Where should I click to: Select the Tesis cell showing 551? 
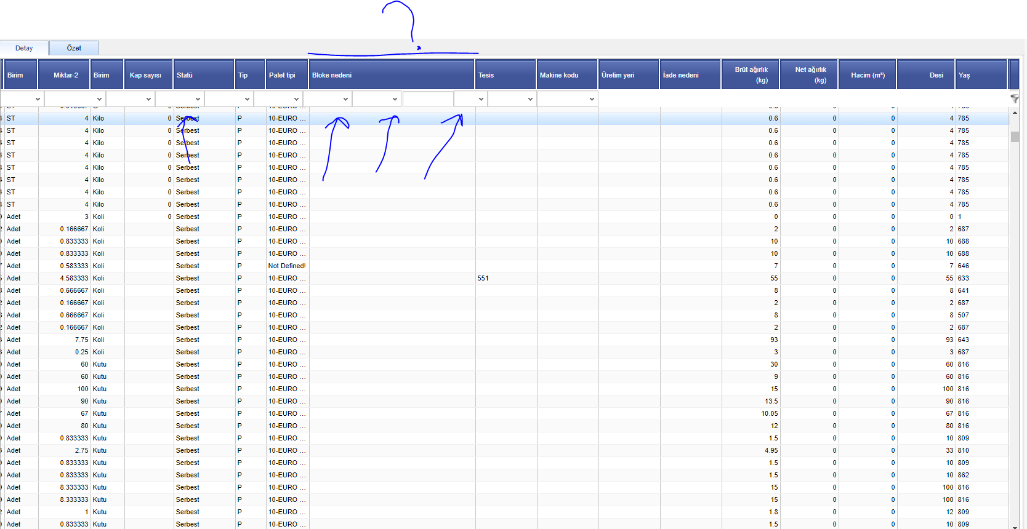[x=483, y=278]
